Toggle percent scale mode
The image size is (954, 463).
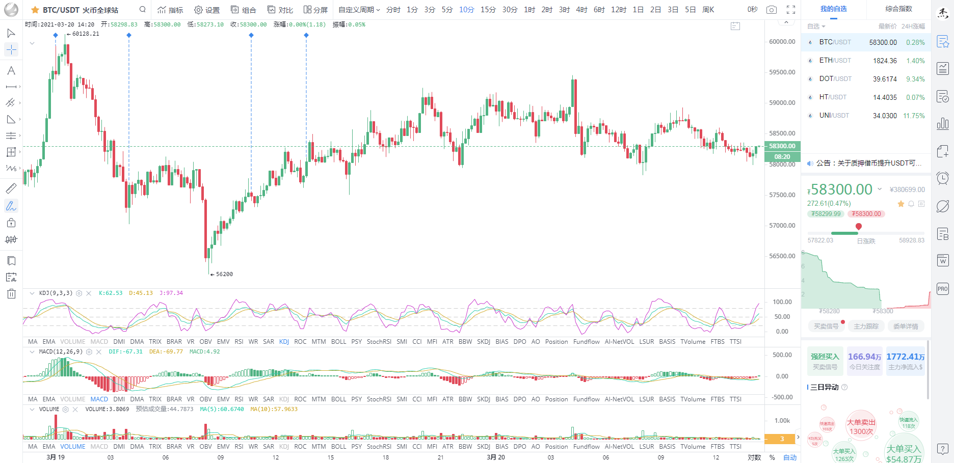pos(772,457)
